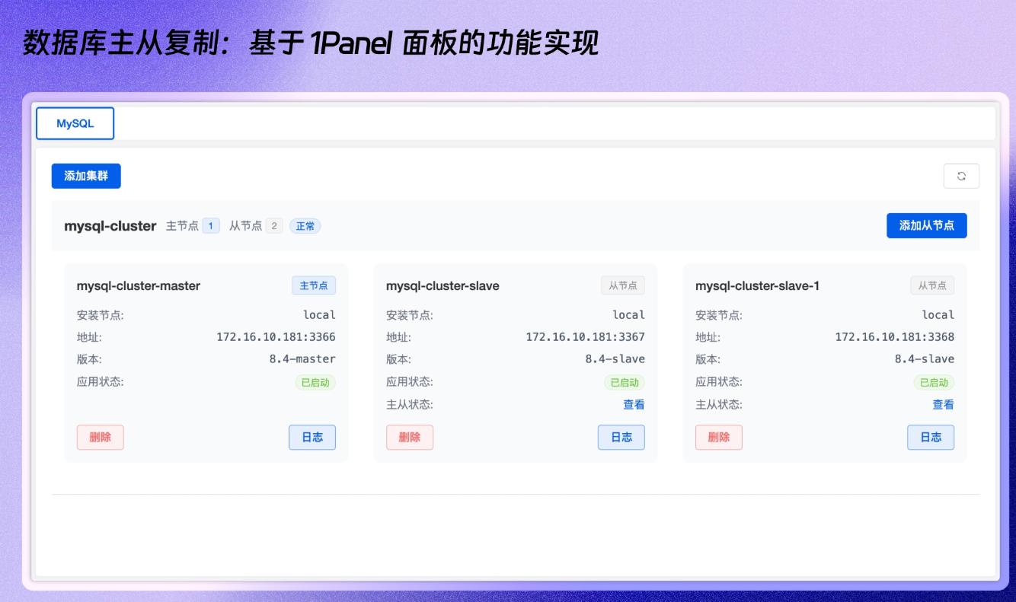
Task: View 主从状态 of mysql-cluster-slave-1
Action: point(943,405)
